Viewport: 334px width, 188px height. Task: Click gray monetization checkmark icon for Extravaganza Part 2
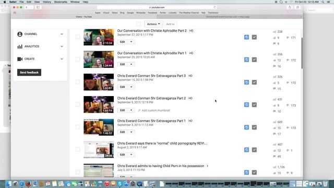(254, 104)
